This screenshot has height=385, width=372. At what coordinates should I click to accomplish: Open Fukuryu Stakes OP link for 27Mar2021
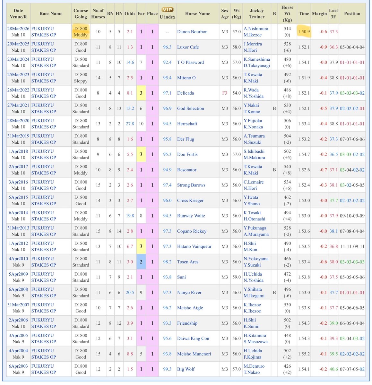coord(44,108)
